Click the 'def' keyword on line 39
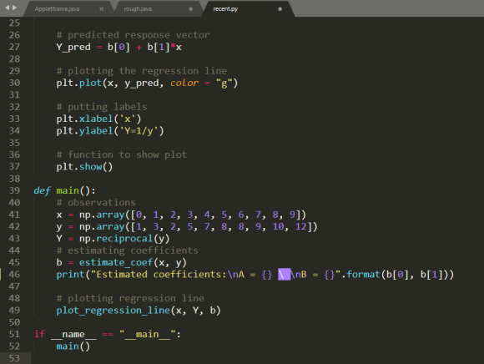484x364 pixels. [x=42, y=190]
